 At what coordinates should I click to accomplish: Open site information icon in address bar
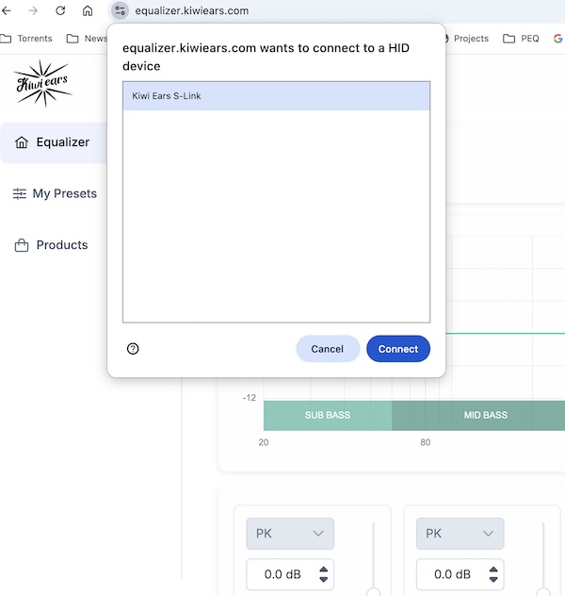tap(120, 10)
